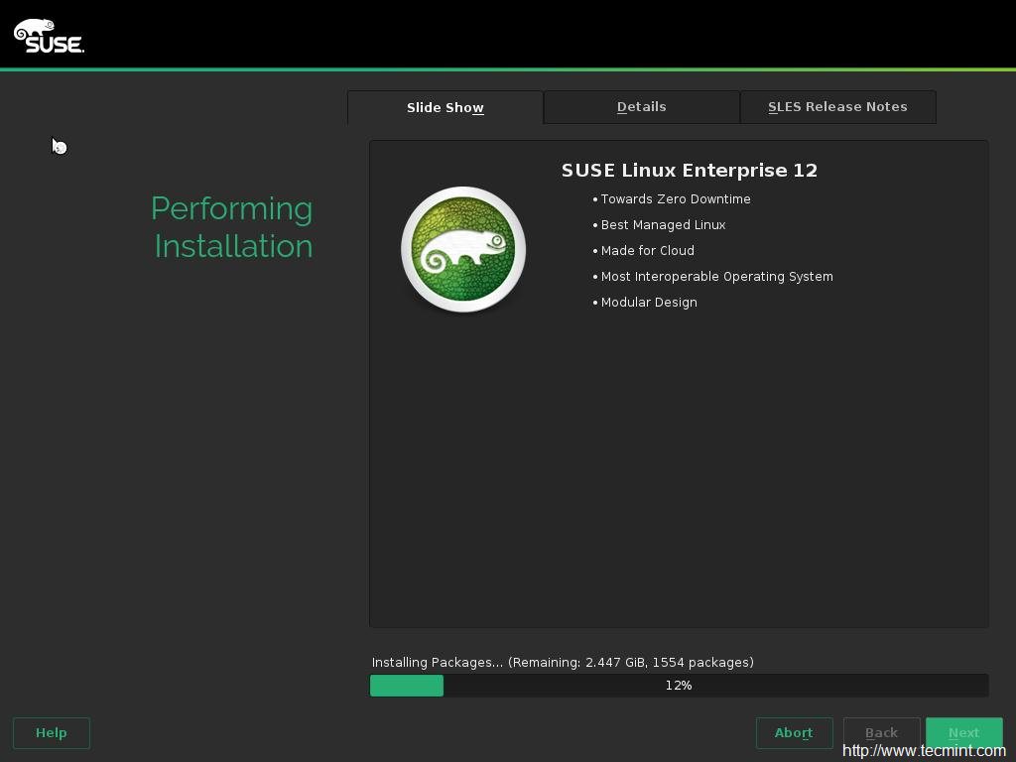Click the Made for Cloud bullet
The image size is (1016, 762).
pyautogui.click(x=647, y=251)
